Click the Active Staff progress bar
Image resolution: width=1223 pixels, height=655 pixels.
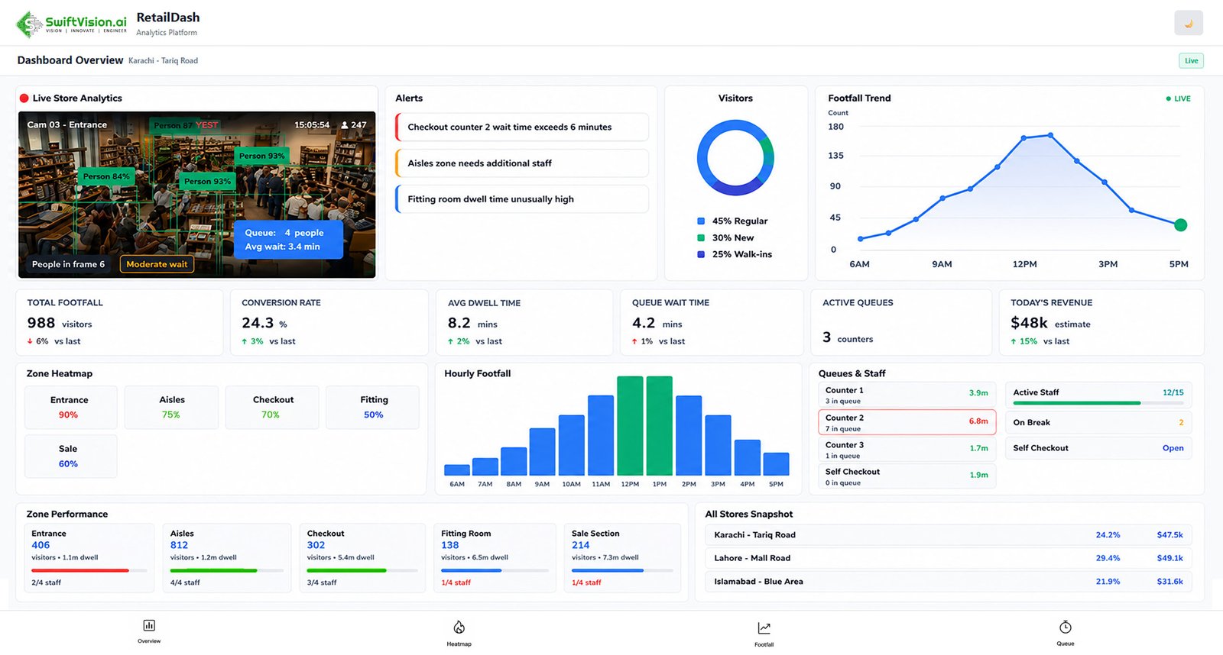pos(1098,403)
